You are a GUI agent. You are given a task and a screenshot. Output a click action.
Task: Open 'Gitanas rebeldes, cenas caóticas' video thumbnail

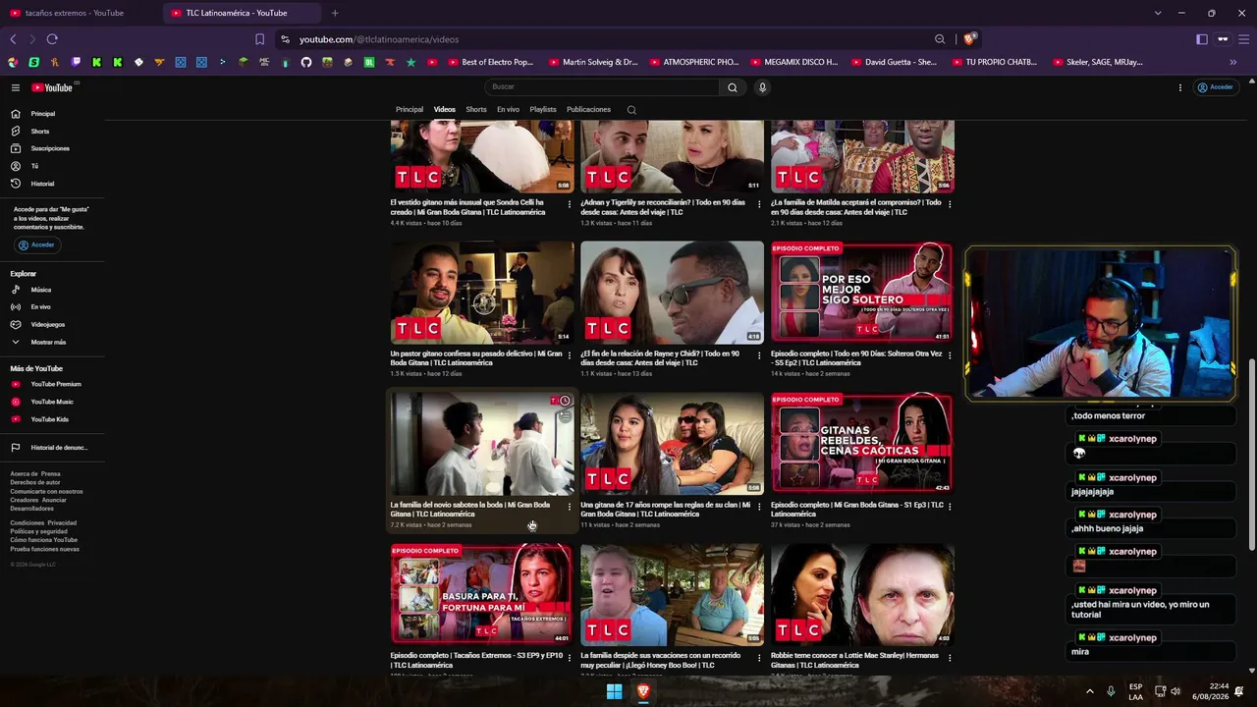pos(861,442)
